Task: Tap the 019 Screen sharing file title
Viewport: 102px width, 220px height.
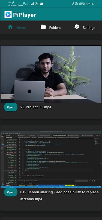Action: 59,196
